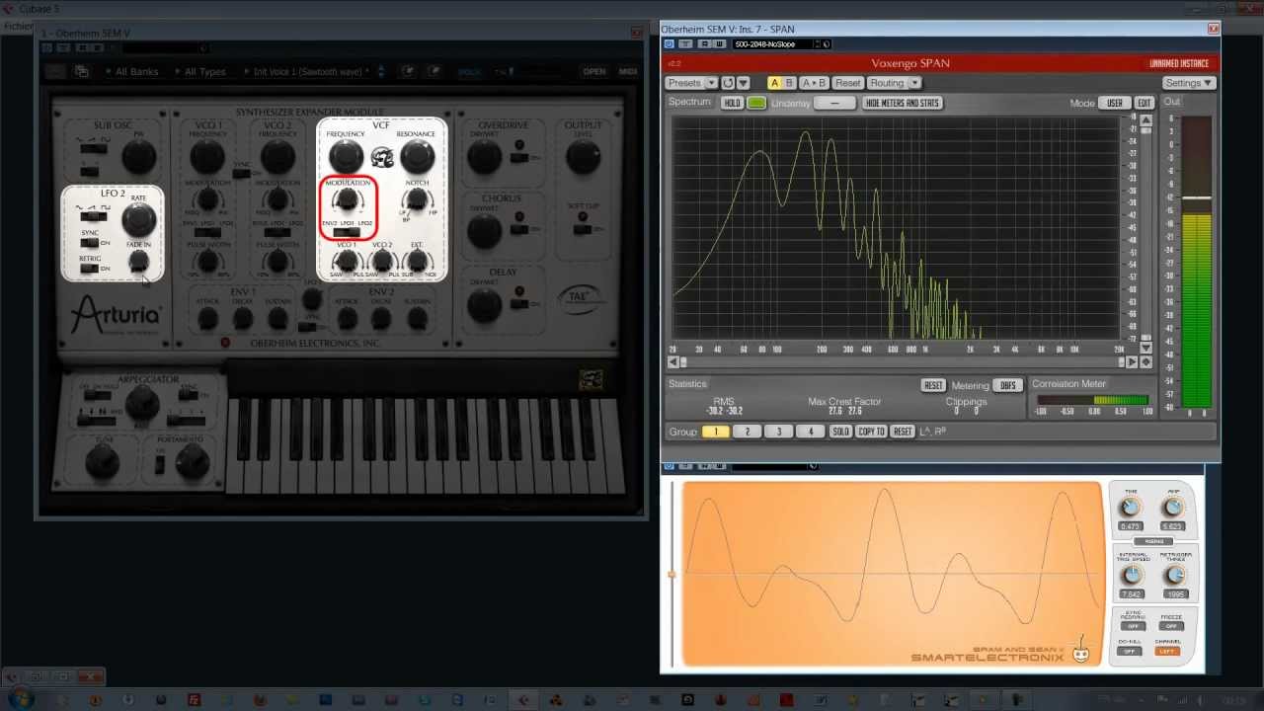Select the USER spectrum mode
The image size is (1264, 711).
(x=1115, y=103)
